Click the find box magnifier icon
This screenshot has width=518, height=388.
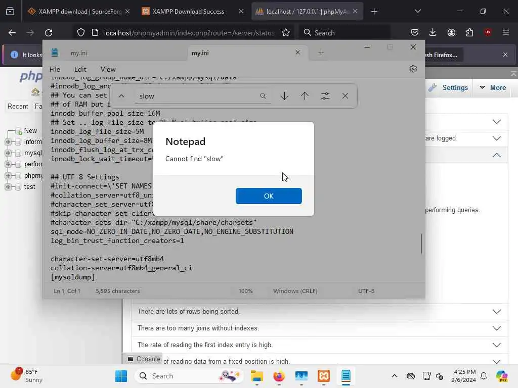pos(263,96)
